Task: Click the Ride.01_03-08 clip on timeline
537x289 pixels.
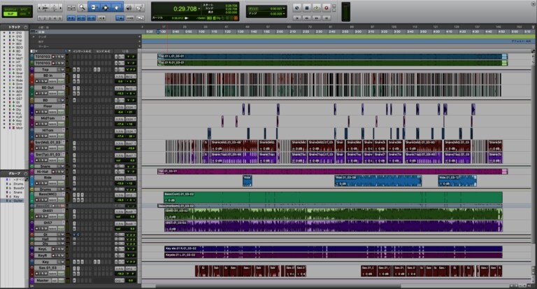Action: [x=378, y=181]
